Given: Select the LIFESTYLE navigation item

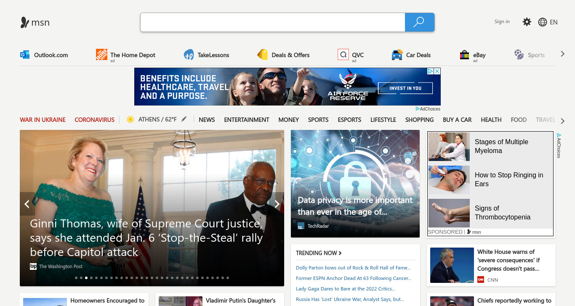Looking at the screenshot, I should (x=383, y=120).
